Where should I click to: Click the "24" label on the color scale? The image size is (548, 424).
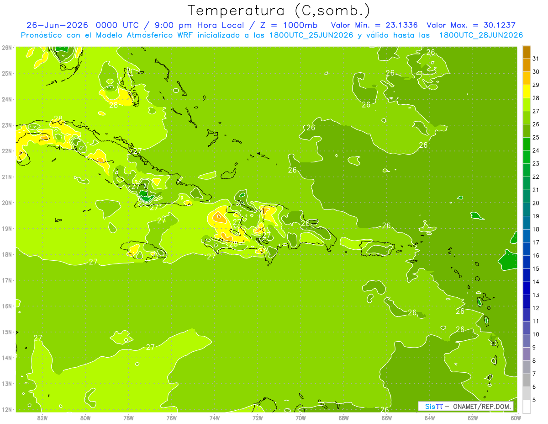click(x=536, y=150)
